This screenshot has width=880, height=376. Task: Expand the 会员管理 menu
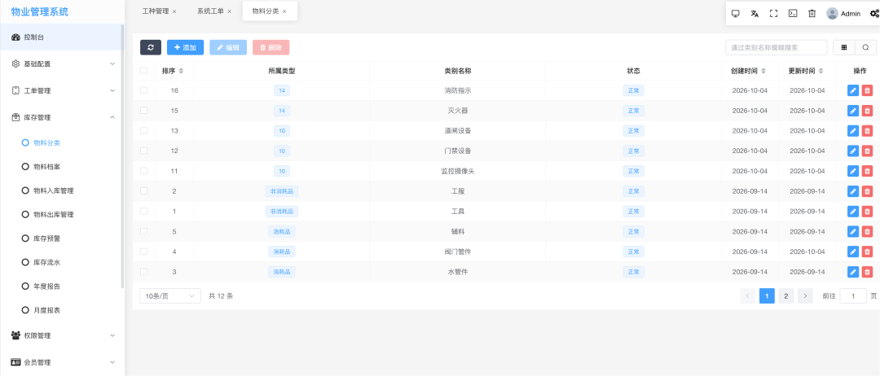click(62, 362)
